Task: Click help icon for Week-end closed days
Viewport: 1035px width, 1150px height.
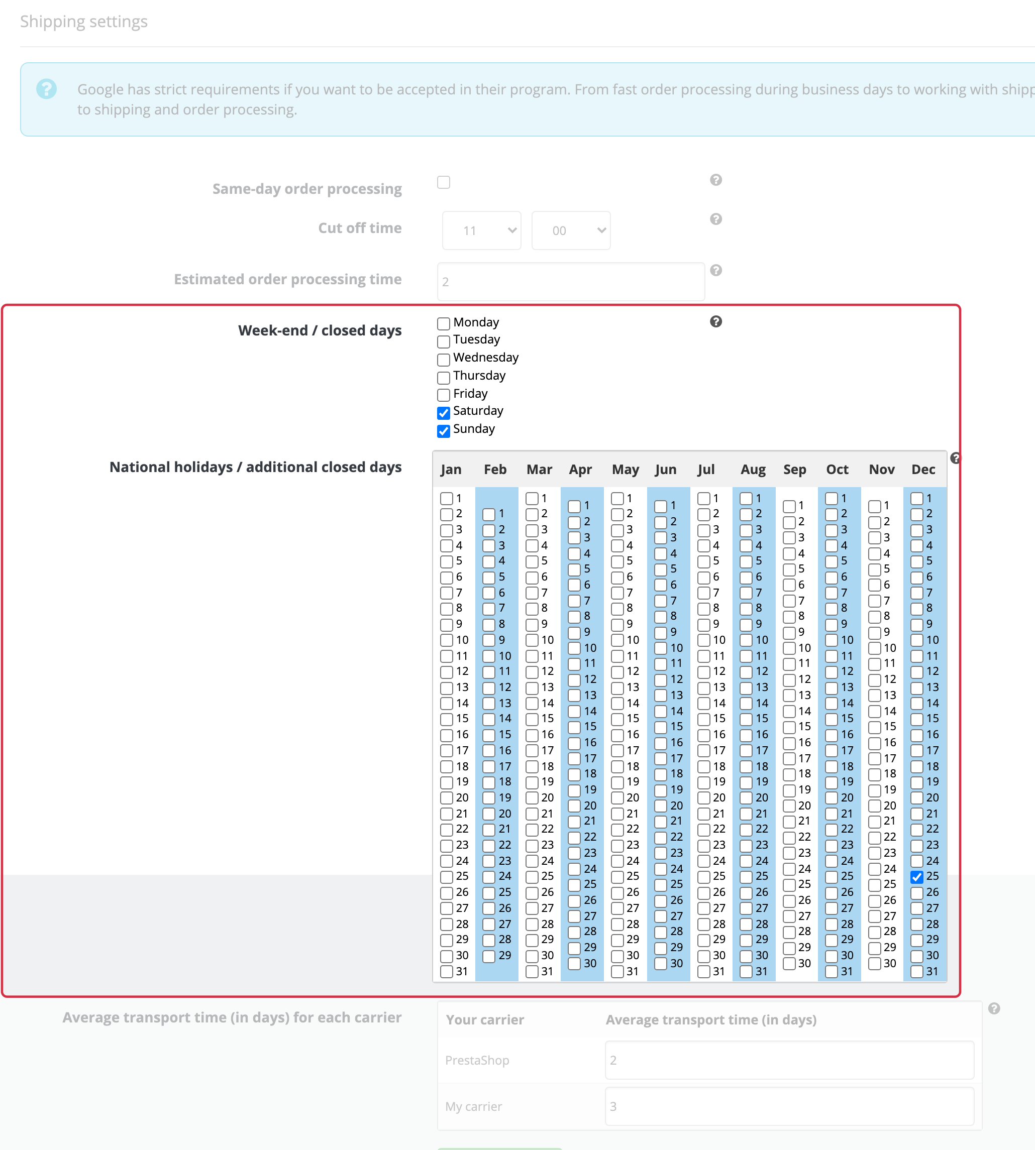Action: click(x=716, y=322)
